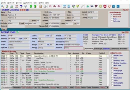This screenshot has width=130, height=90.
Task: Click the gray monitor toolbar icon
Action: coord(25,6)
